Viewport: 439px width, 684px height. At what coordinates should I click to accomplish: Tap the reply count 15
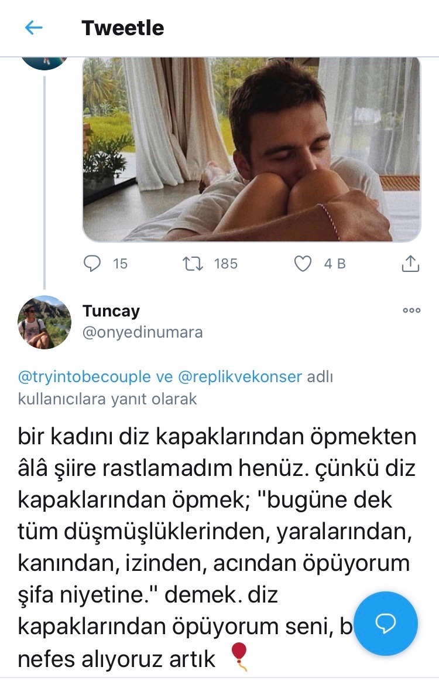point(120,264)
